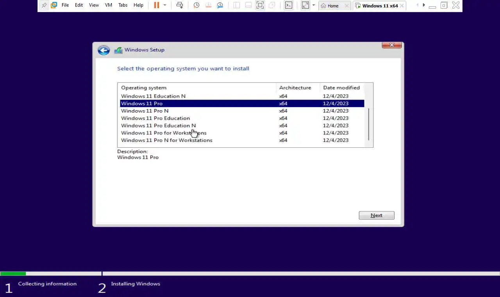Go back in Windows Setup
The width and height of the screenshot is (500, 297).
pyautogui.click(x=104, y=50)
